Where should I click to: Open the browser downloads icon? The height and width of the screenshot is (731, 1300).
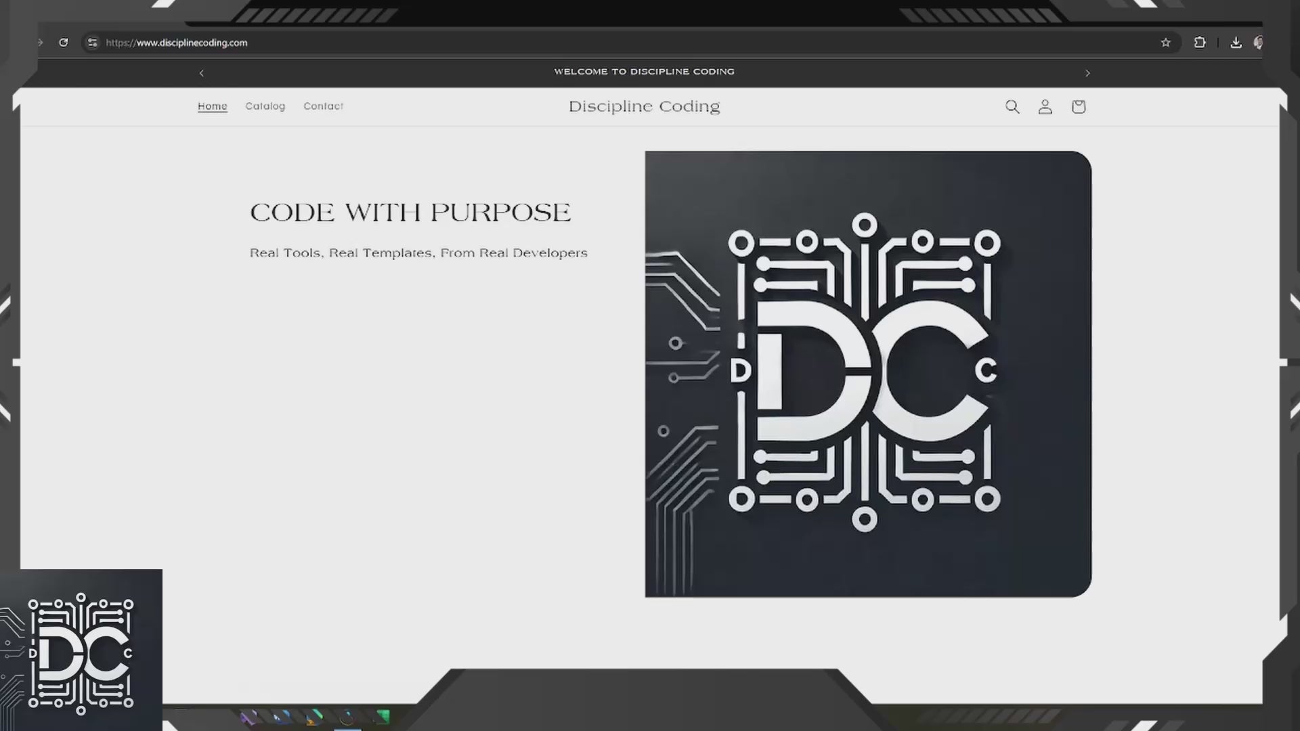[x=1236, y=43]
